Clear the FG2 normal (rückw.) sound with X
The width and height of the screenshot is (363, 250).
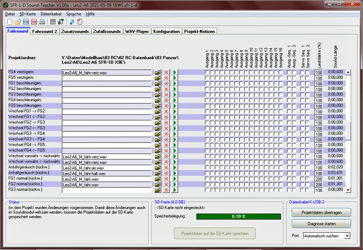166,184
